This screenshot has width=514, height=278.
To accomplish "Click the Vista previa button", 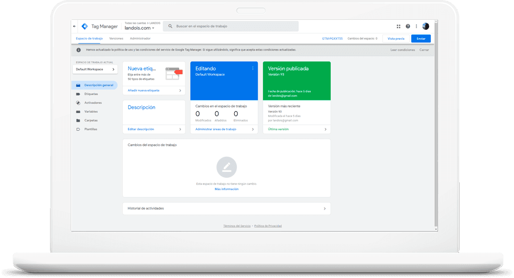I will (396, 39).
